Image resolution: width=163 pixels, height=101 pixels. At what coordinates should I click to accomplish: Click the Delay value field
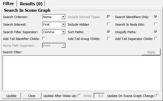pos(99,96)
